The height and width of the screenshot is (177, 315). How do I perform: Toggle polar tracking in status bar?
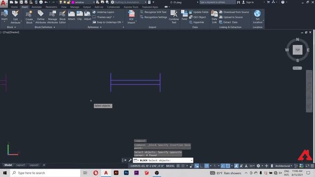(x=207, y=166)
